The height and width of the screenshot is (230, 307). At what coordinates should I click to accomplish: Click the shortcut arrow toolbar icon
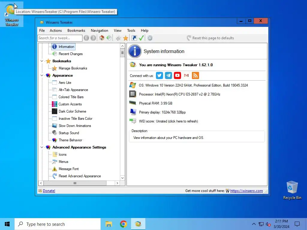pos(134,38)
